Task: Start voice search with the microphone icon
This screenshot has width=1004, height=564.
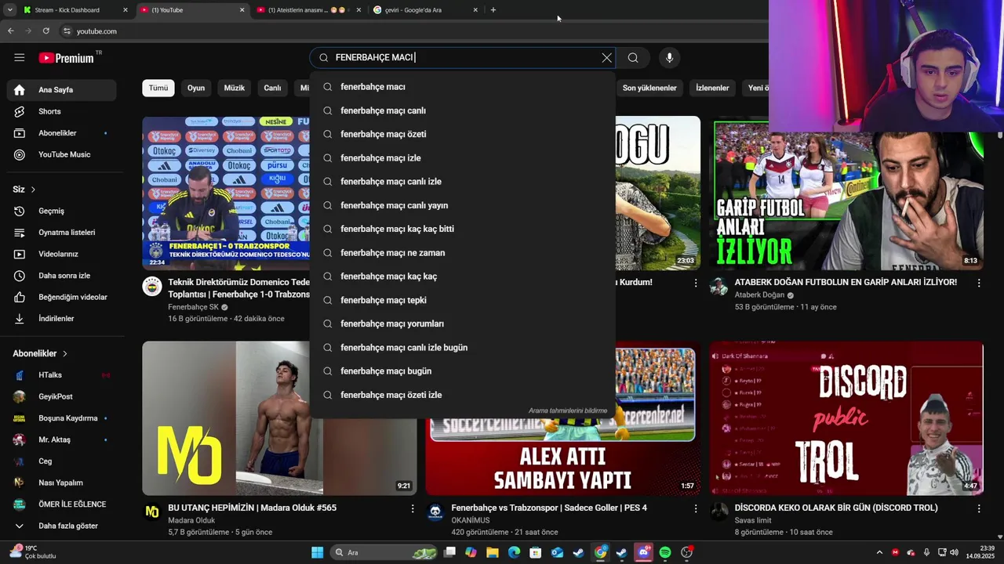Action: click(669, 57)
